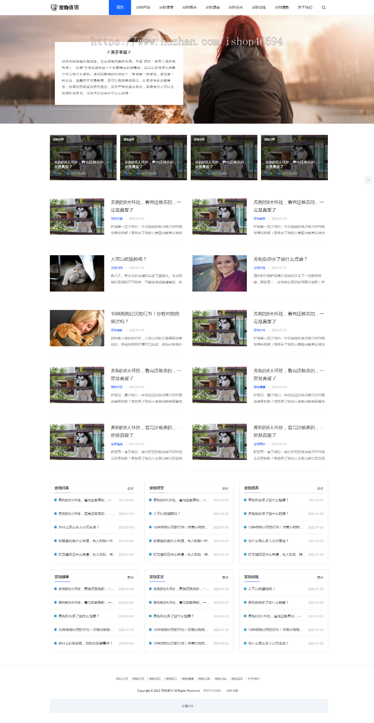Click the 宠物问答 panel heading
Viewport: 374px width, 723px height.
[62, 488]
